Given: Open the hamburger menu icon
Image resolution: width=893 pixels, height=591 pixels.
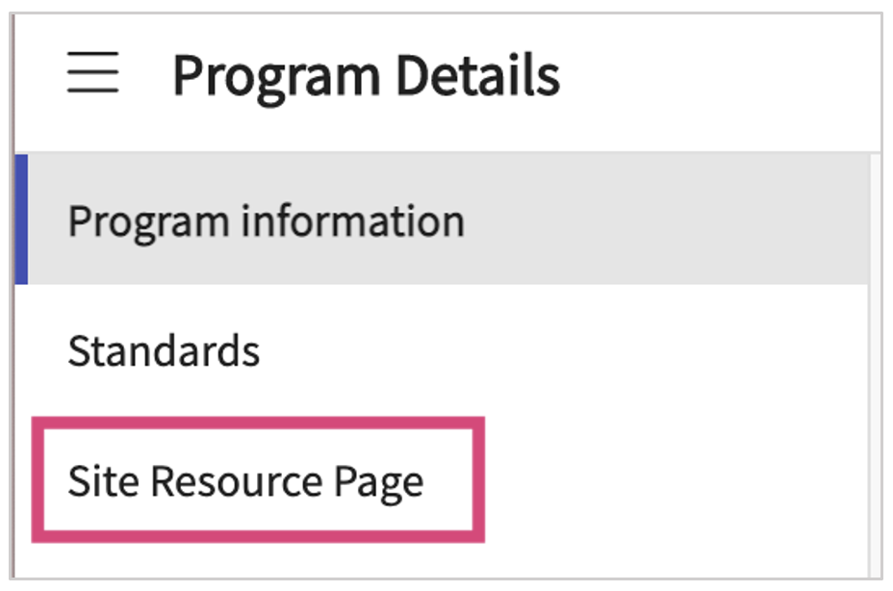Looking at the screenshot, I should pyautogui.click(x=92, y=74).
